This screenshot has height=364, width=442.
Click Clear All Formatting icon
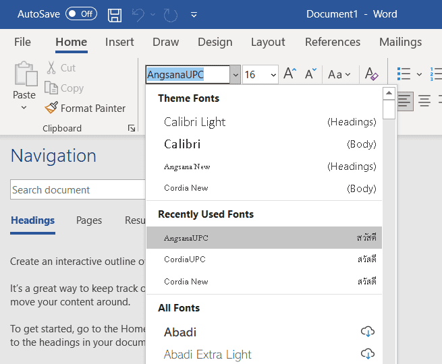pos(372,73)
